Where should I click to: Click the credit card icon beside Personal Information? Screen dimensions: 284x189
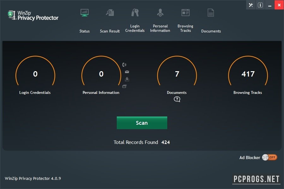(124, 86)
